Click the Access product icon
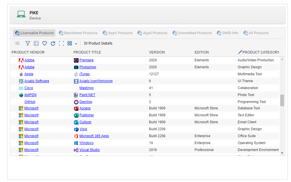 coord(76,109)
